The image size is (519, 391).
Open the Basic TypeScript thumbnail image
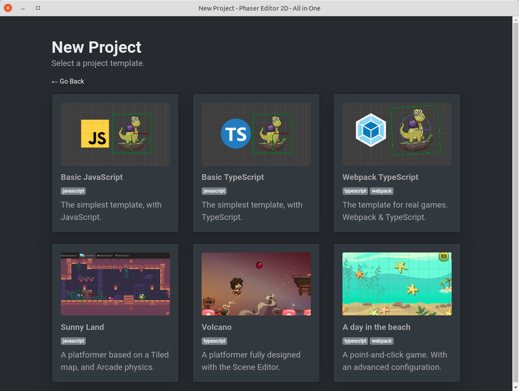coord(256,134)
